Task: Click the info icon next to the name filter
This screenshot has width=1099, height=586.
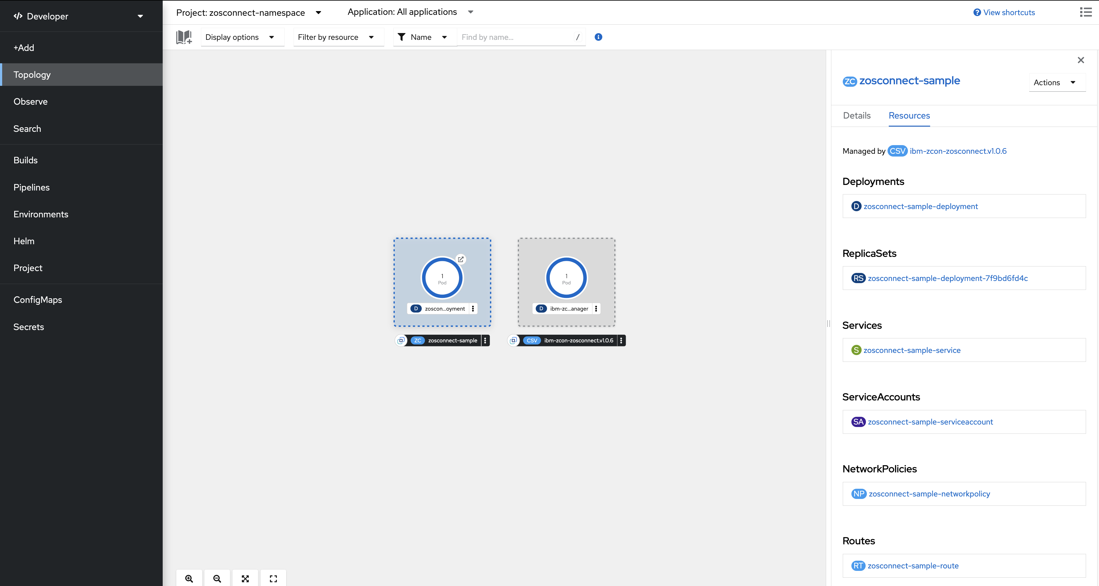Action: [598, 37]
